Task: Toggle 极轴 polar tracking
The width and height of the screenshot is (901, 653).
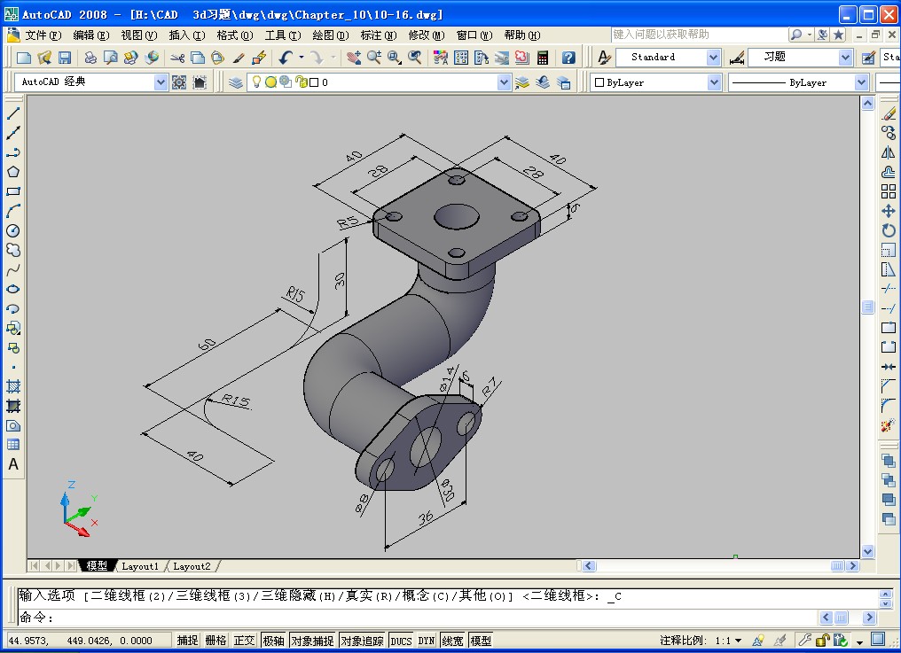Action: tap(273, 641)
